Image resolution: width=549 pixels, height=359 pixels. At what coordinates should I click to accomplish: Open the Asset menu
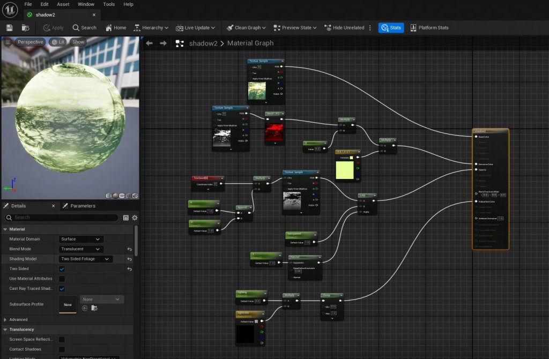pyautogui.click(x=63, y=4)
